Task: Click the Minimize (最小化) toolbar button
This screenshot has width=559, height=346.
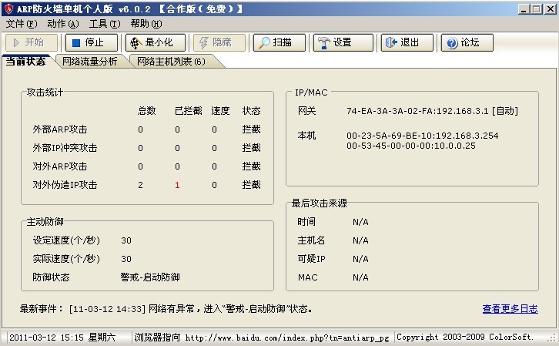Action: pyautogui.click(x=156, y=43)
